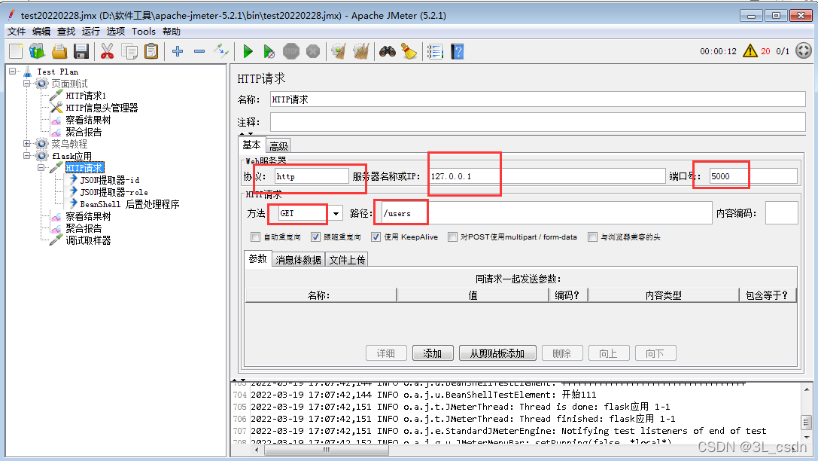Enable 对POST使用multipart / form-data checkbox
The height and width of the screenshot is (461, 818).
click(452, 237)
